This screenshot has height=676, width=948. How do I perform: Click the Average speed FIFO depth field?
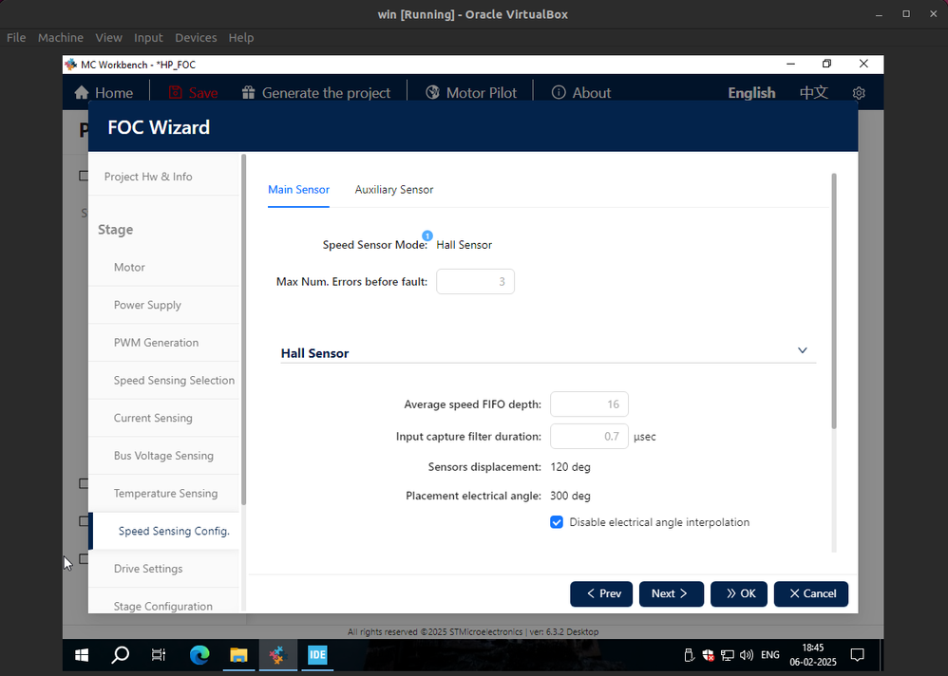(x=589, y=404)
